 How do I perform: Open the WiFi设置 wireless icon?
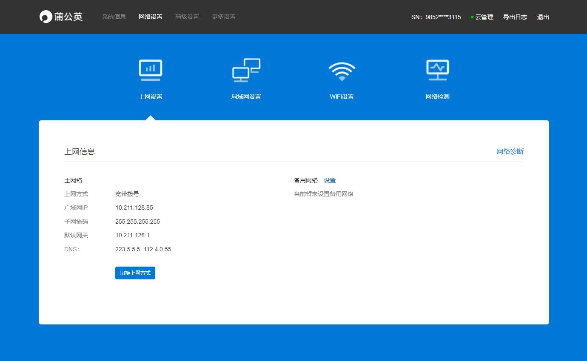pyautogui.click(x=342, y=69)
